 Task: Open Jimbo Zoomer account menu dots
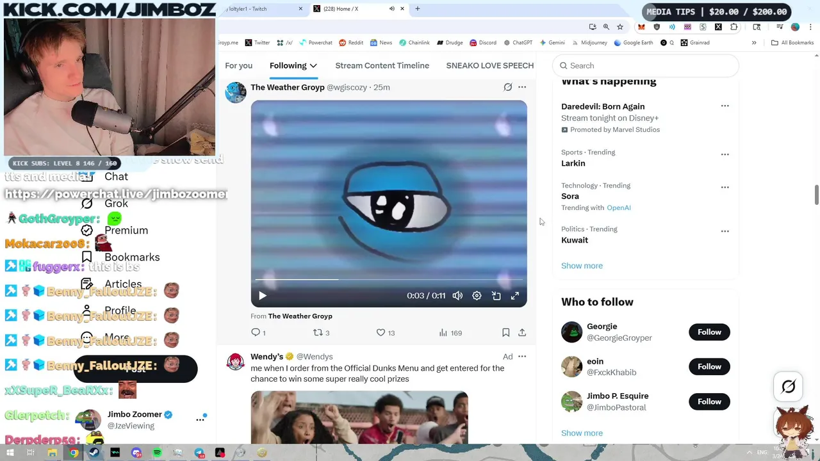[200, 419]
